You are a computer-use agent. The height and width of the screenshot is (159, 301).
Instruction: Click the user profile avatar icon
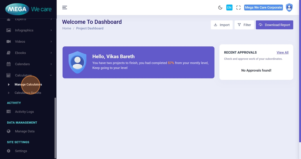[x=289, y=8]
